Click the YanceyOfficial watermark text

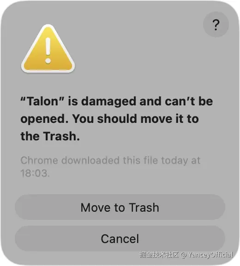coord(210,254)
